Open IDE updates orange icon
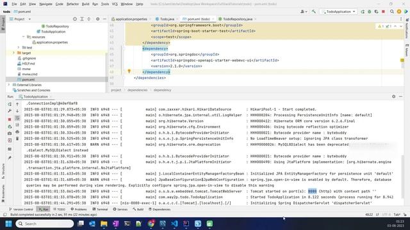410x230 pixels. click(x=399, y=11)
